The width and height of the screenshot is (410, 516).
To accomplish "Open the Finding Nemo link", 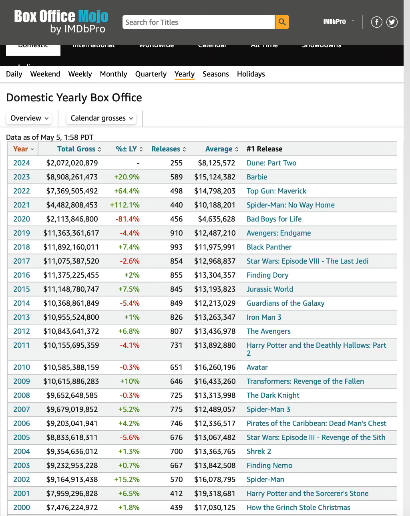I will 269,466.
